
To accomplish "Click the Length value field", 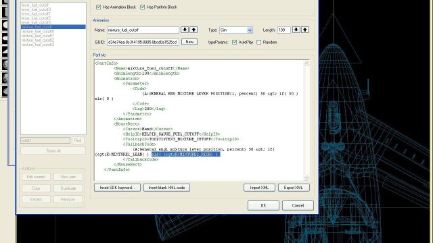I will 284,30.
